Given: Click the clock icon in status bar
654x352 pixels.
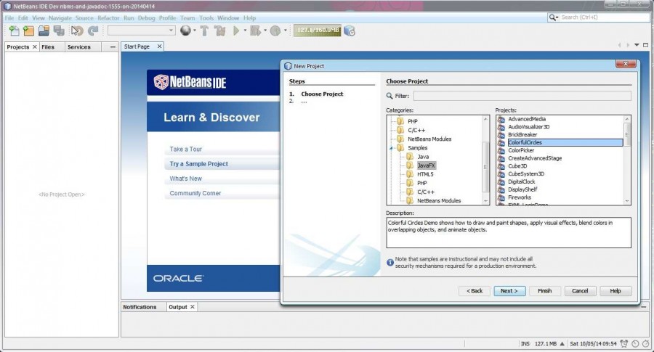Looking at the screenshot, I should (635, 344).
